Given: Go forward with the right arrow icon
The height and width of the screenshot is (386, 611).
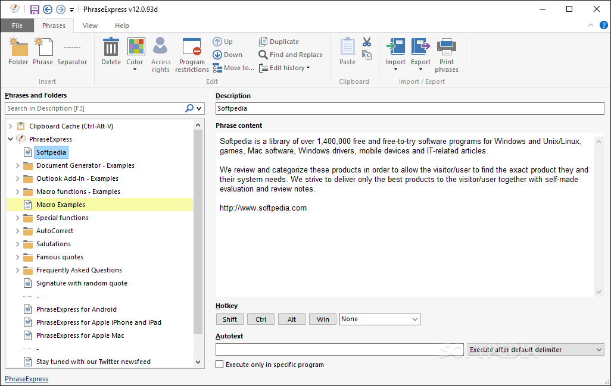Looking at the screenshot, I should pyautogui.click(x=60, y=10).
